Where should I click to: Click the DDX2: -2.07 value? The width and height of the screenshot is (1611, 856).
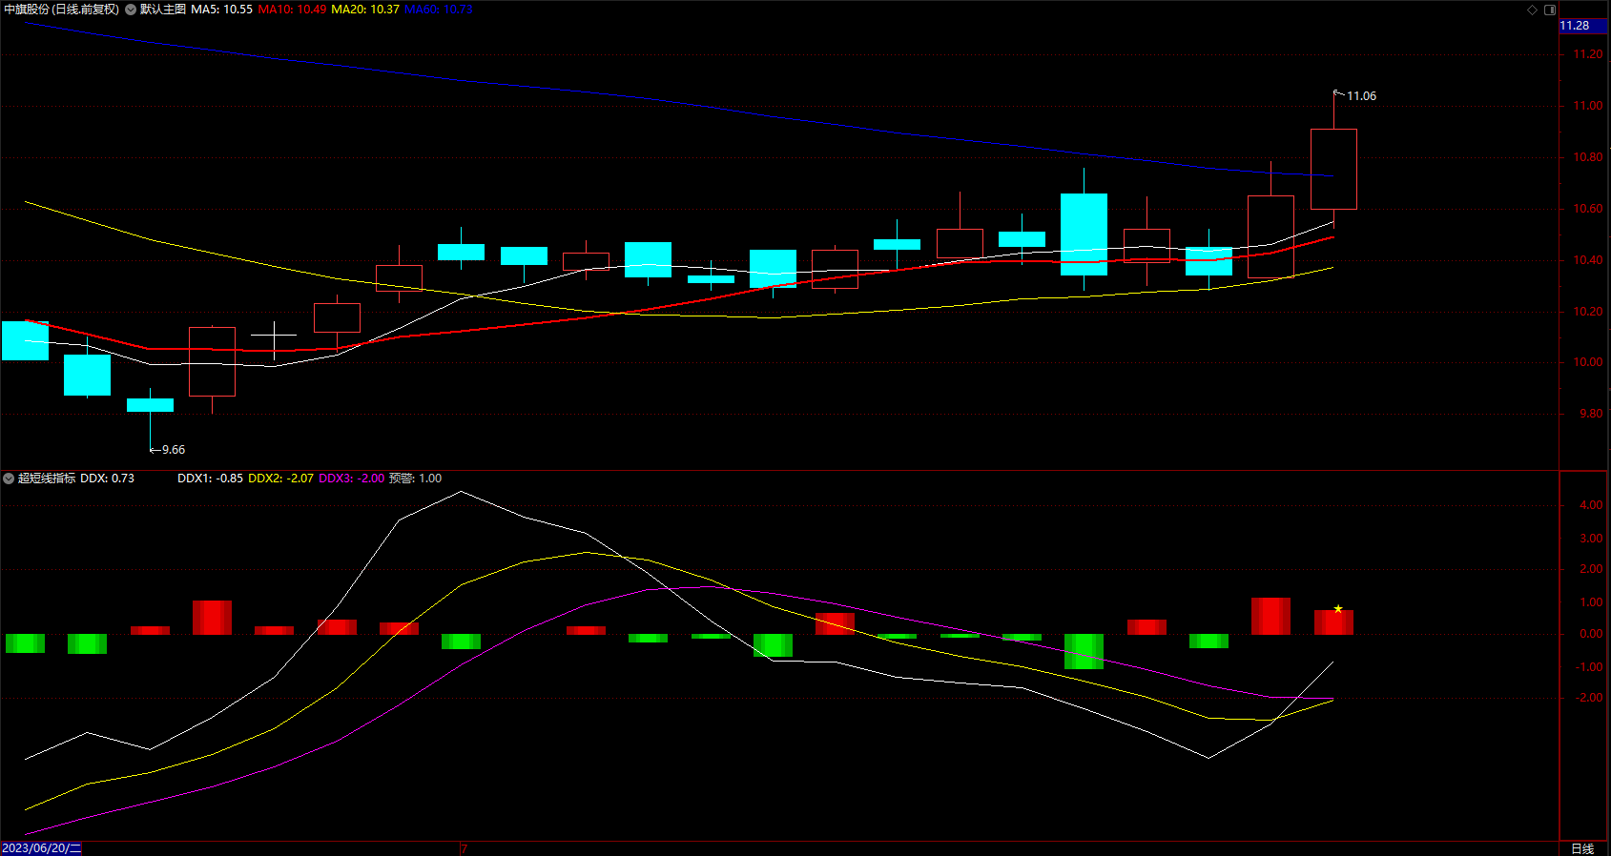(280, 479)
